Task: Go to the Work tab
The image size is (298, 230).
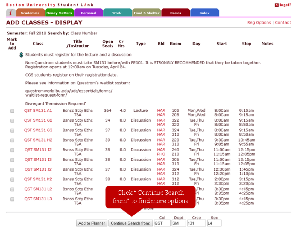Action: coord(118,13)
